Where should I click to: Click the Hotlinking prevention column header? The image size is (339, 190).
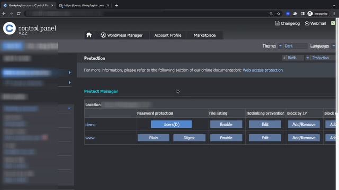point(265,113)
